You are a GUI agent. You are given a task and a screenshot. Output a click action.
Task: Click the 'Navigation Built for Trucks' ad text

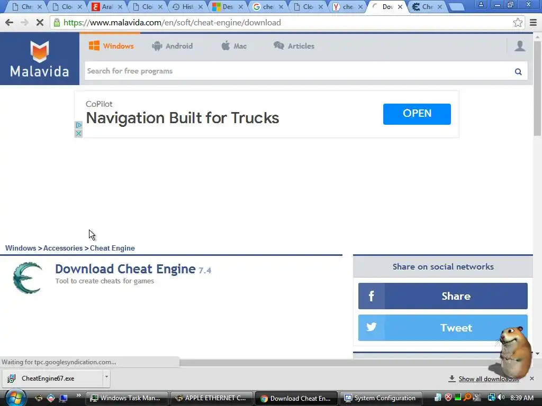click(x=183, y=118)
